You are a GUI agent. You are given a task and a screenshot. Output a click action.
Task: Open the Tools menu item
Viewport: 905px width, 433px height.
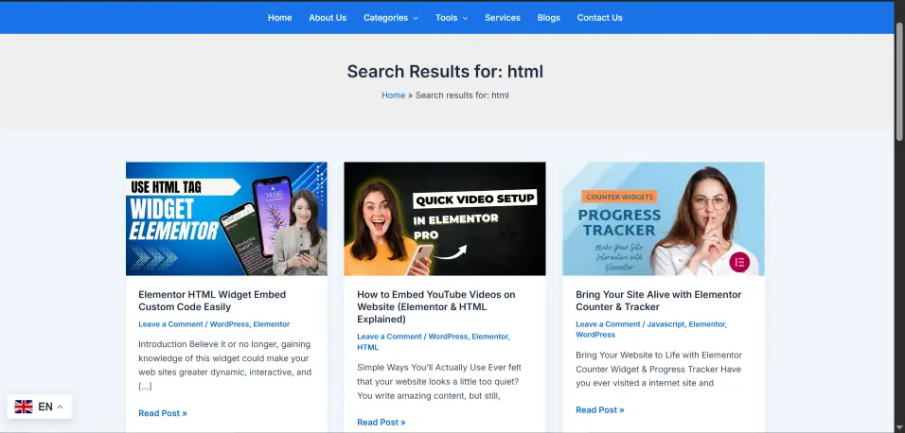tap(446, 18)
